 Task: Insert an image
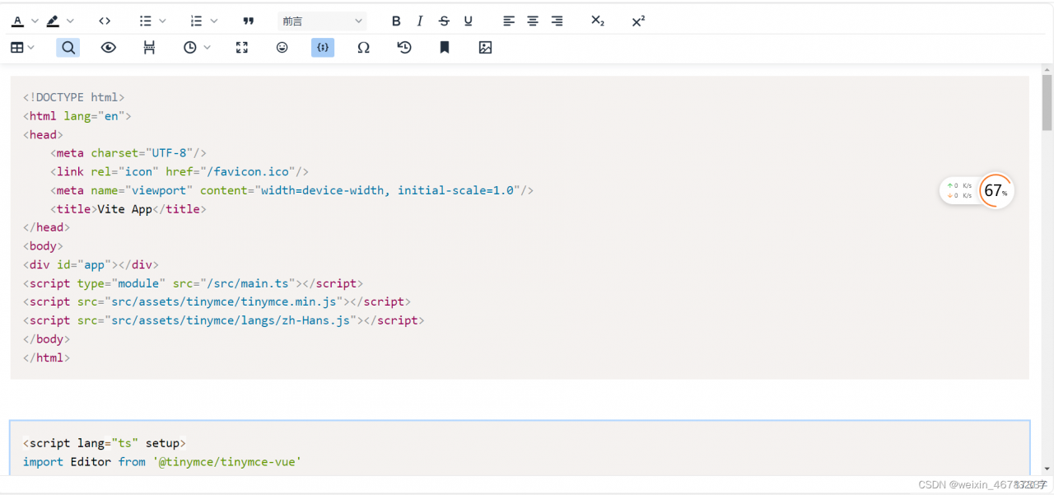click(x=485, y=48)
